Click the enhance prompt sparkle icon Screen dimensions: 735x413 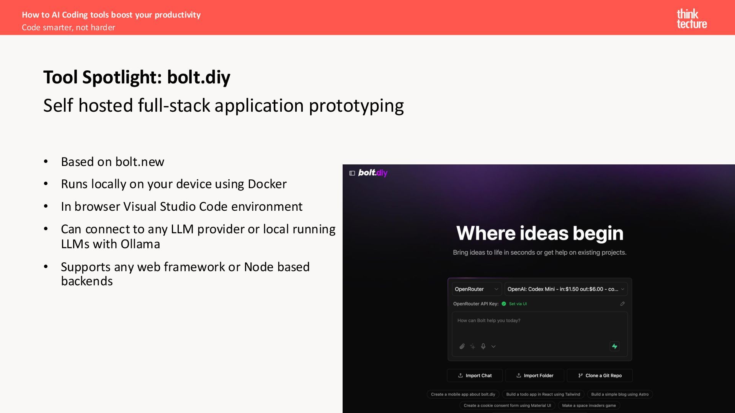[473, 346]
